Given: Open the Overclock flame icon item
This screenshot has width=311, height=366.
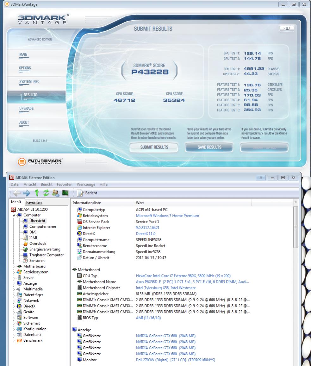Looking at the screenshot, I should pyautogui.click(x=25, y=243).
